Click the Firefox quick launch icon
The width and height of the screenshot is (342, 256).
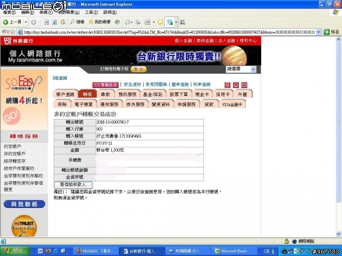coord(48,251)
